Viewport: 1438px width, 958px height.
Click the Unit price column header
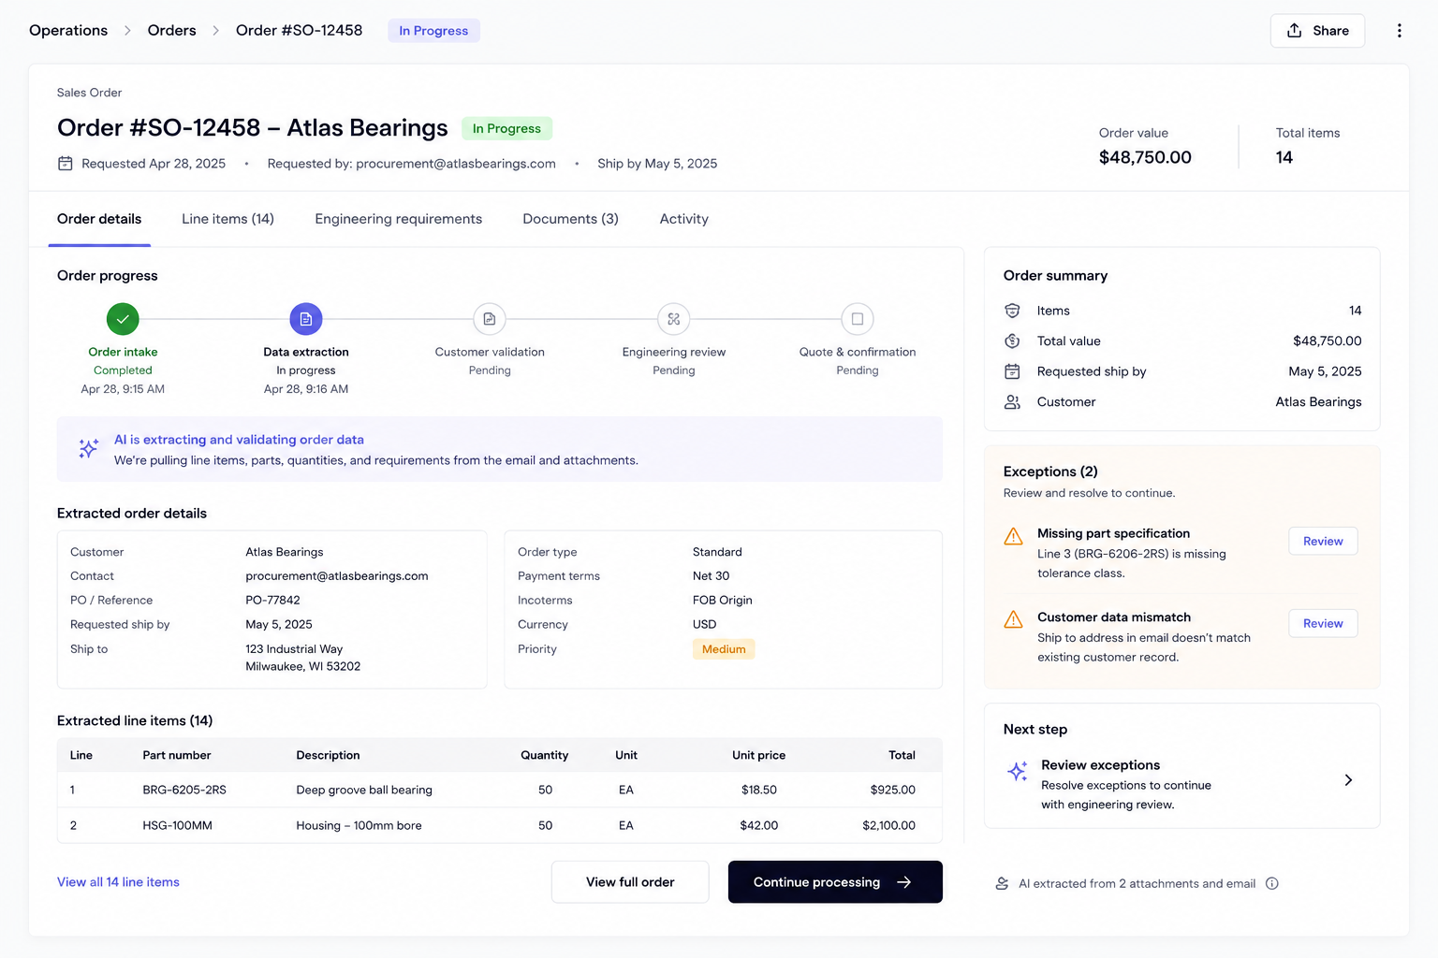758,755
